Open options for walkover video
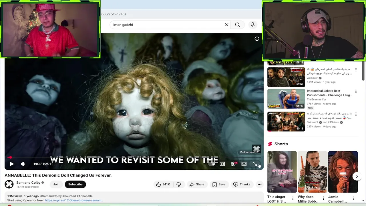The image size is (366, 206). [x=356, y=70]
